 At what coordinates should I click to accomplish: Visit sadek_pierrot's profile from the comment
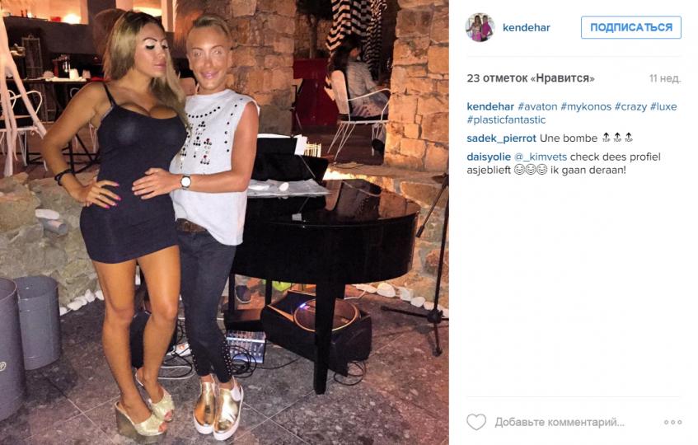(501, 138)
